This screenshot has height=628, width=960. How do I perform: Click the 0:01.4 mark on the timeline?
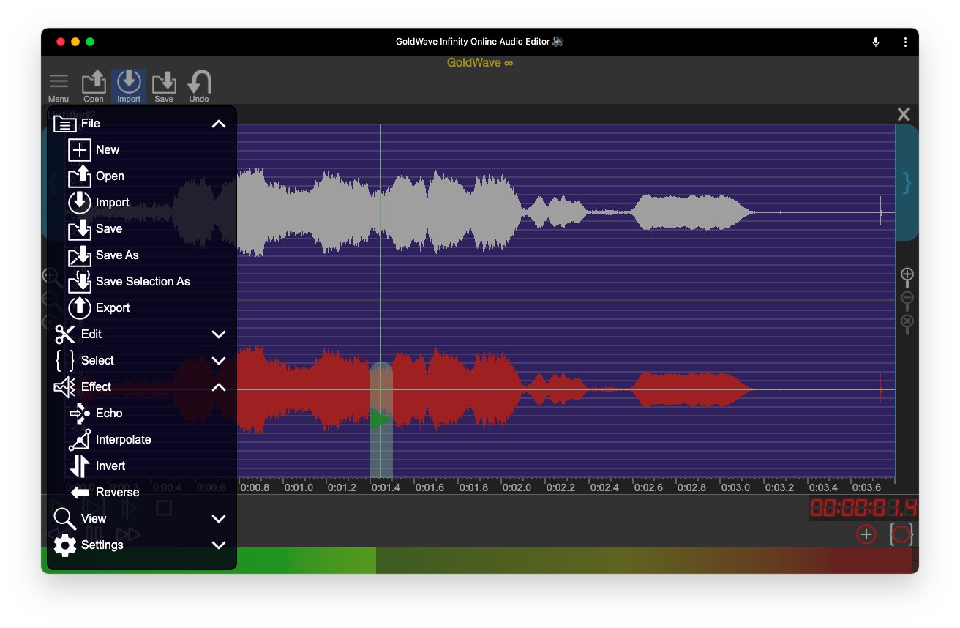tap(386, 487)
